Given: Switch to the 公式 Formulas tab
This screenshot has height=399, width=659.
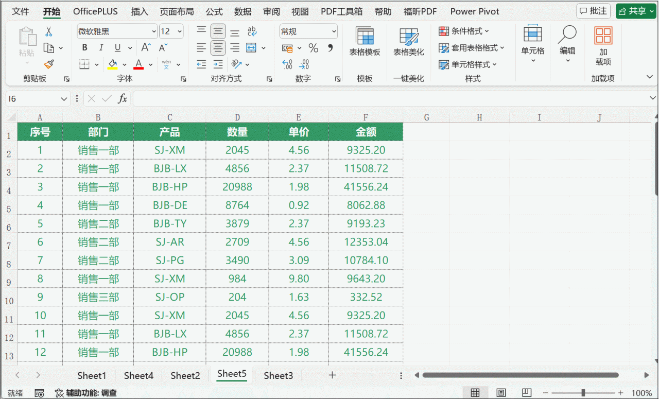Looking at the screenshot, I should click(x=214, y=11).
